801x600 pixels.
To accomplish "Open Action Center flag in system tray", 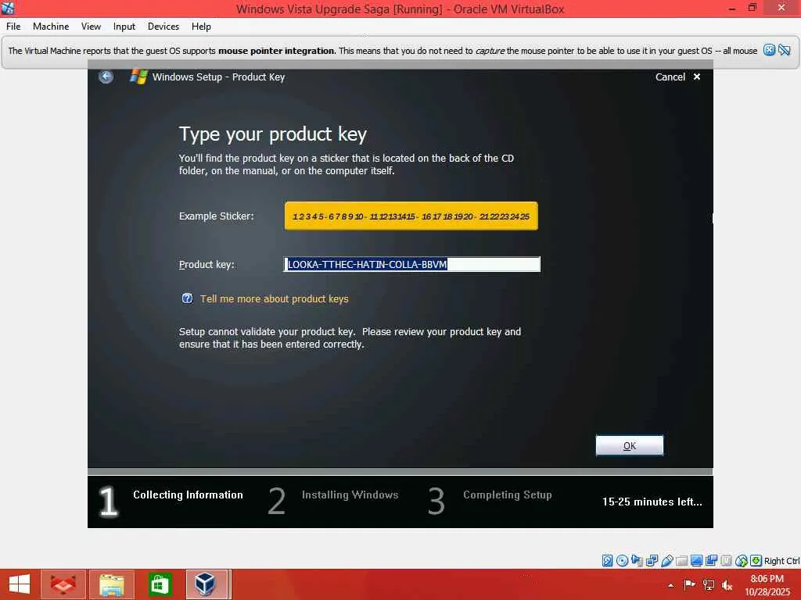I will (689, 584).
